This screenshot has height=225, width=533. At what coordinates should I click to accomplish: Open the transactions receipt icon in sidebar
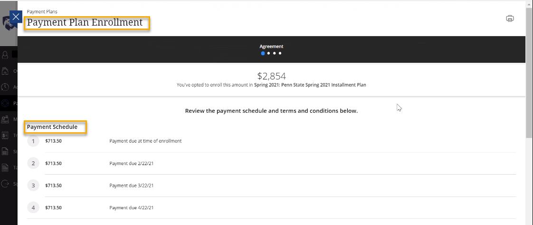click(5, 135)
